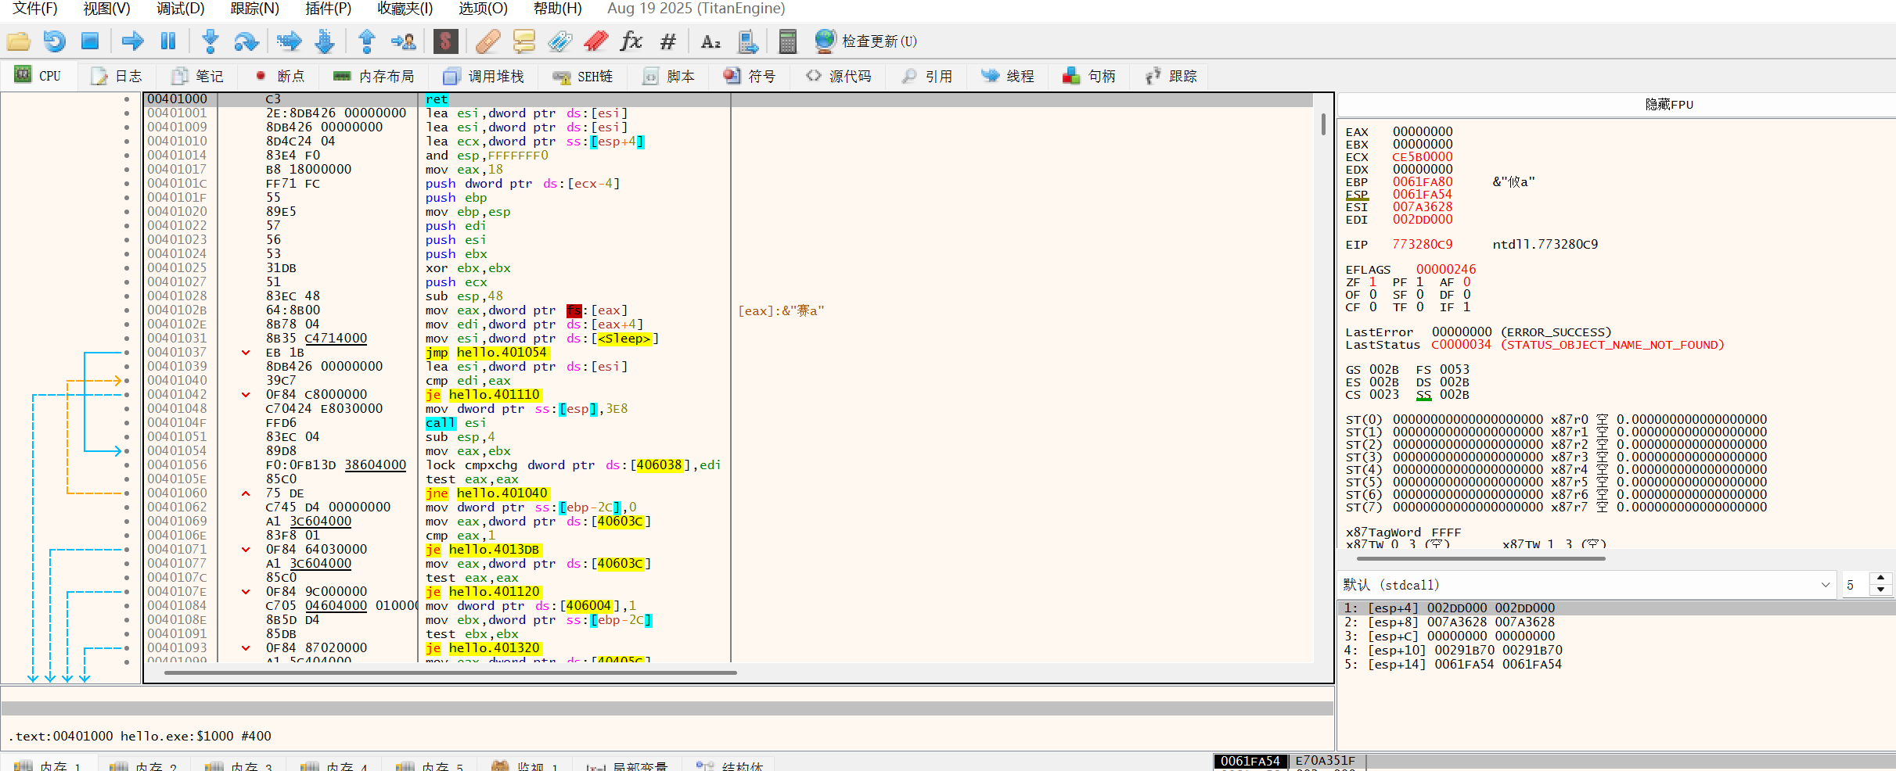Open the calculator toolbar icon
The width and height of the screenshot is (1896, 771).
(787, 41)
